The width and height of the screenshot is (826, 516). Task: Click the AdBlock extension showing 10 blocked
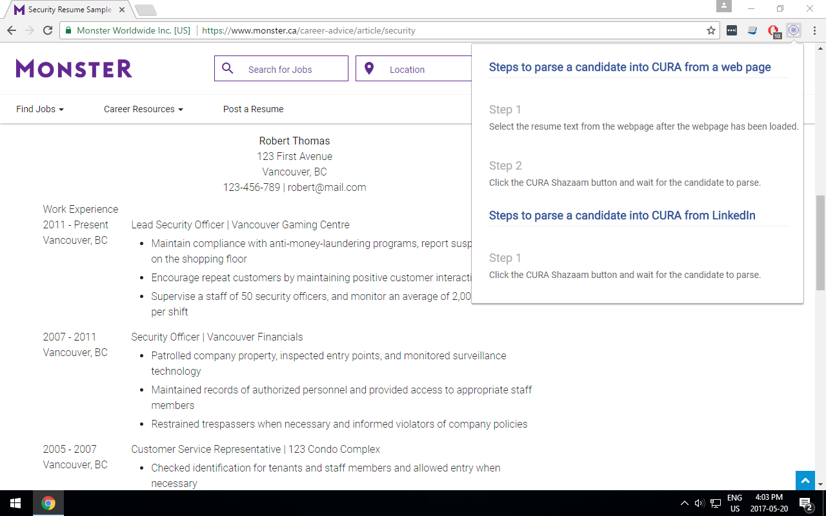point(772,30)
